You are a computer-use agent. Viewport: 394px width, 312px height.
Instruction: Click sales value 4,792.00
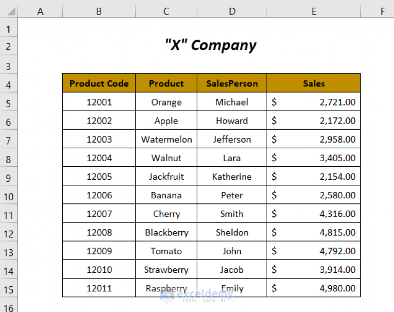[x=313, y=251]
